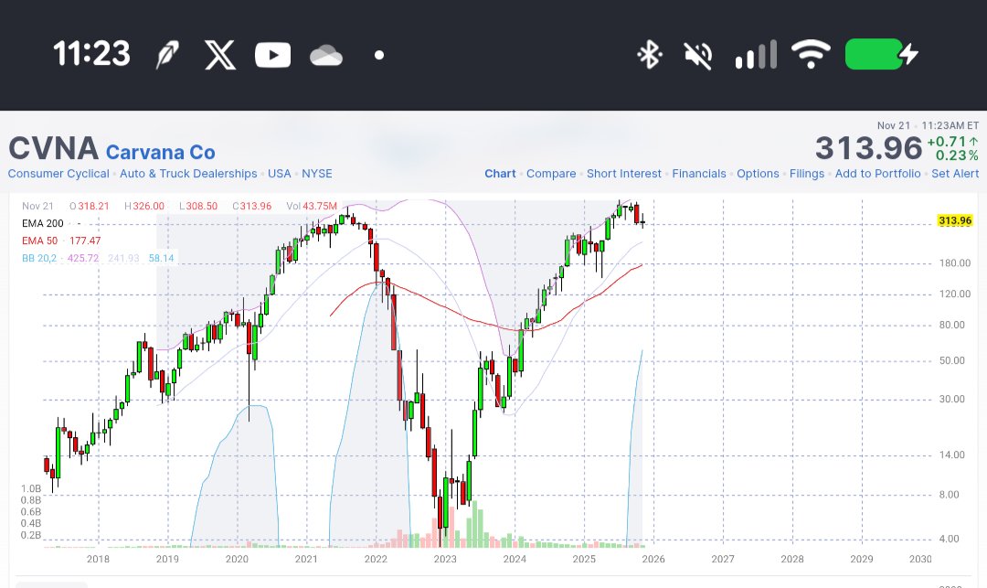This screenshot has width=987, height=588.
Task: Tap the muted sound status icon
Action: (x=698, y=55)
